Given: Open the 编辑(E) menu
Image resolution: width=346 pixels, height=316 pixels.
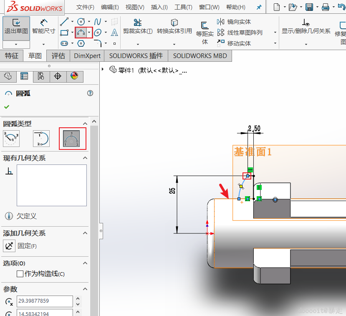Looking at the screenshot, I should tap(110, 7).
